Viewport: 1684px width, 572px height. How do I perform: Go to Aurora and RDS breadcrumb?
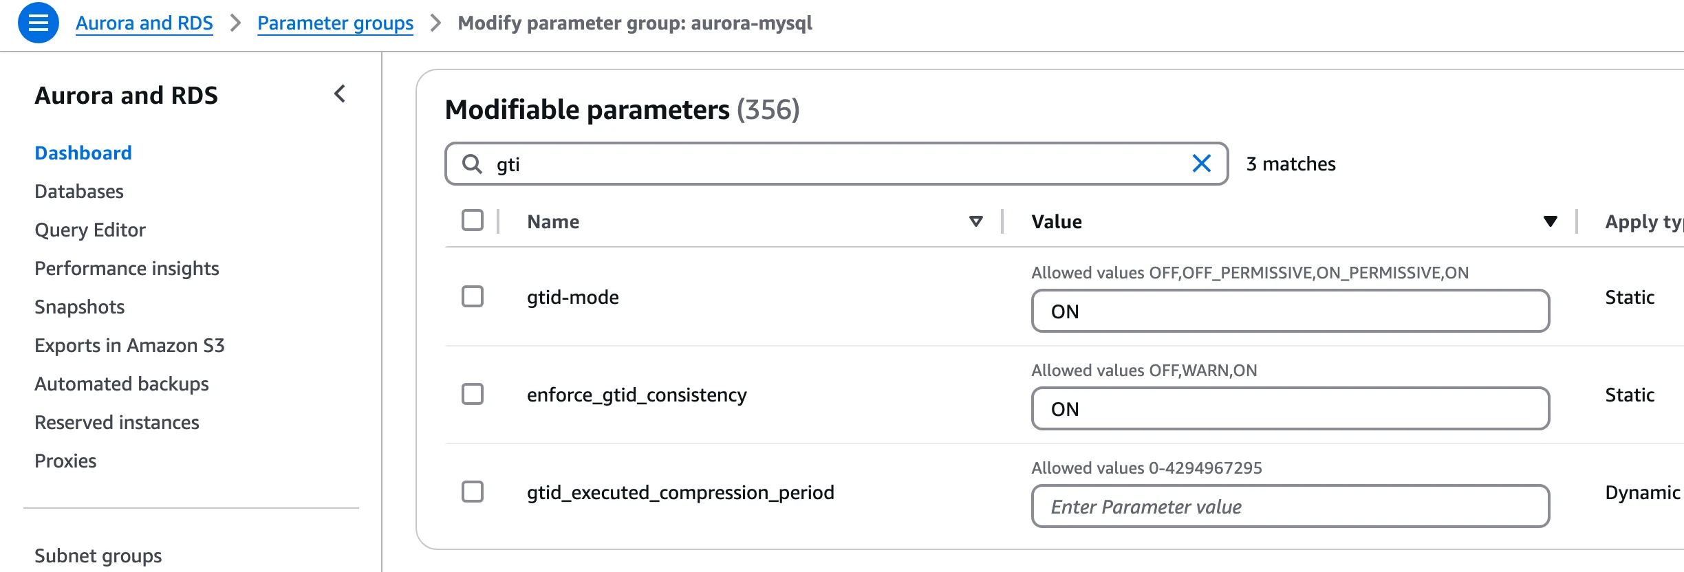pyautogui.click(x=144, y=23)
